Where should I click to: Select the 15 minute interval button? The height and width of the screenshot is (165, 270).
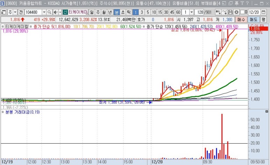(x=160, y=12)
